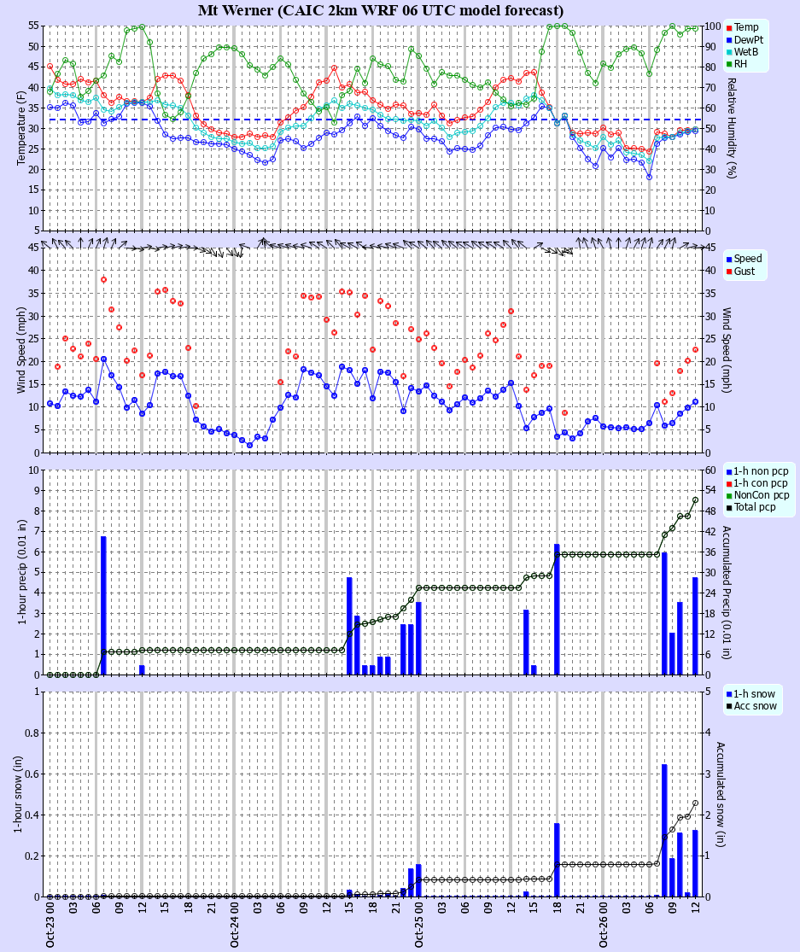Screen dimensions: 800x952
Task: Select the blue DewPt legend swatch
Action: coord(729,40)
